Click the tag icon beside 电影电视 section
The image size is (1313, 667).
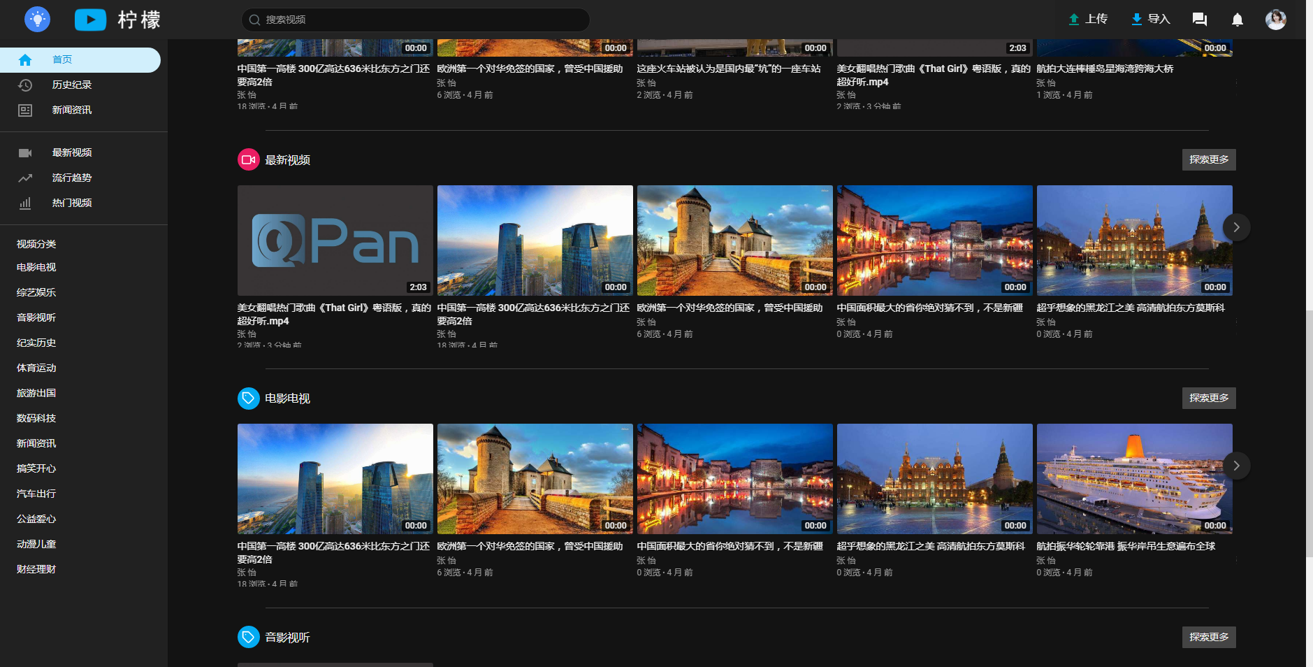pos(248,398)
